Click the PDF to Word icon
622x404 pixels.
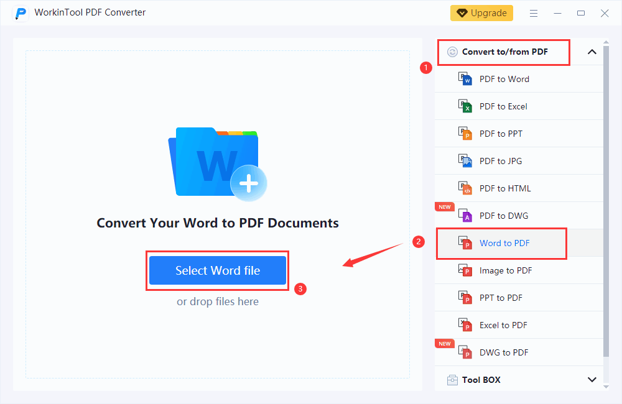465,79
